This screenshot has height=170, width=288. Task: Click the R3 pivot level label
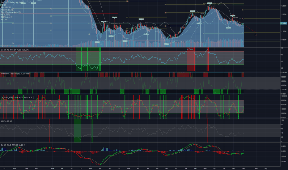click(x=166, y=4)
